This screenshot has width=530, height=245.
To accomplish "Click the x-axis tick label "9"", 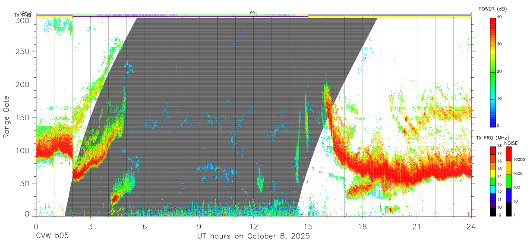I will 199,226.
